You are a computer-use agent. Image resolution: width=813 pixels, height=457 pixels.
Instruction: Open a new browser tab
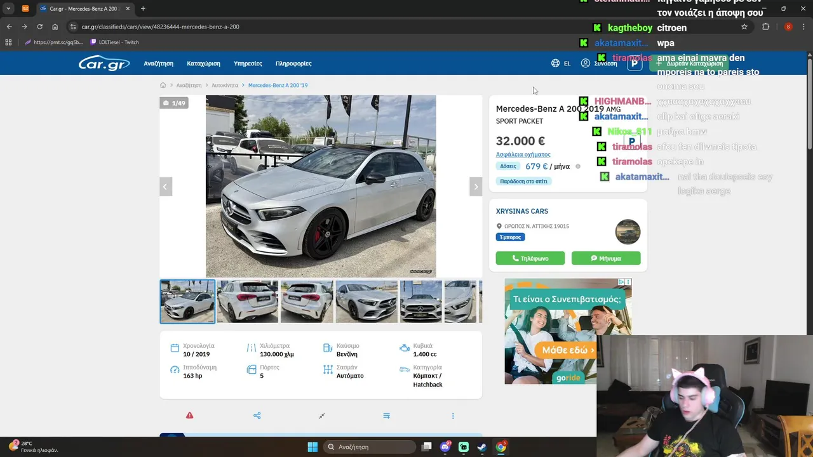coord(143,8)
